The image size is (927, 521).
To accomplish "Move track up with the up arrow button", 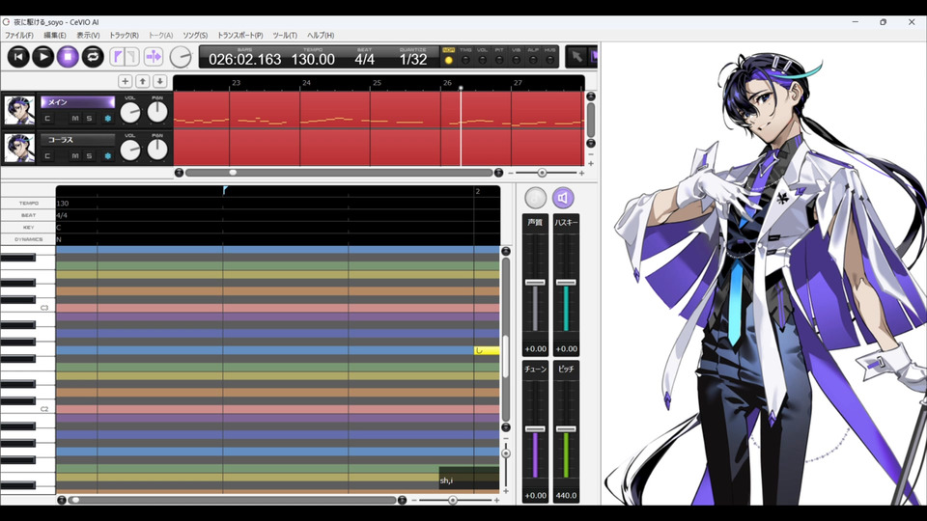I will pos(143,81).
